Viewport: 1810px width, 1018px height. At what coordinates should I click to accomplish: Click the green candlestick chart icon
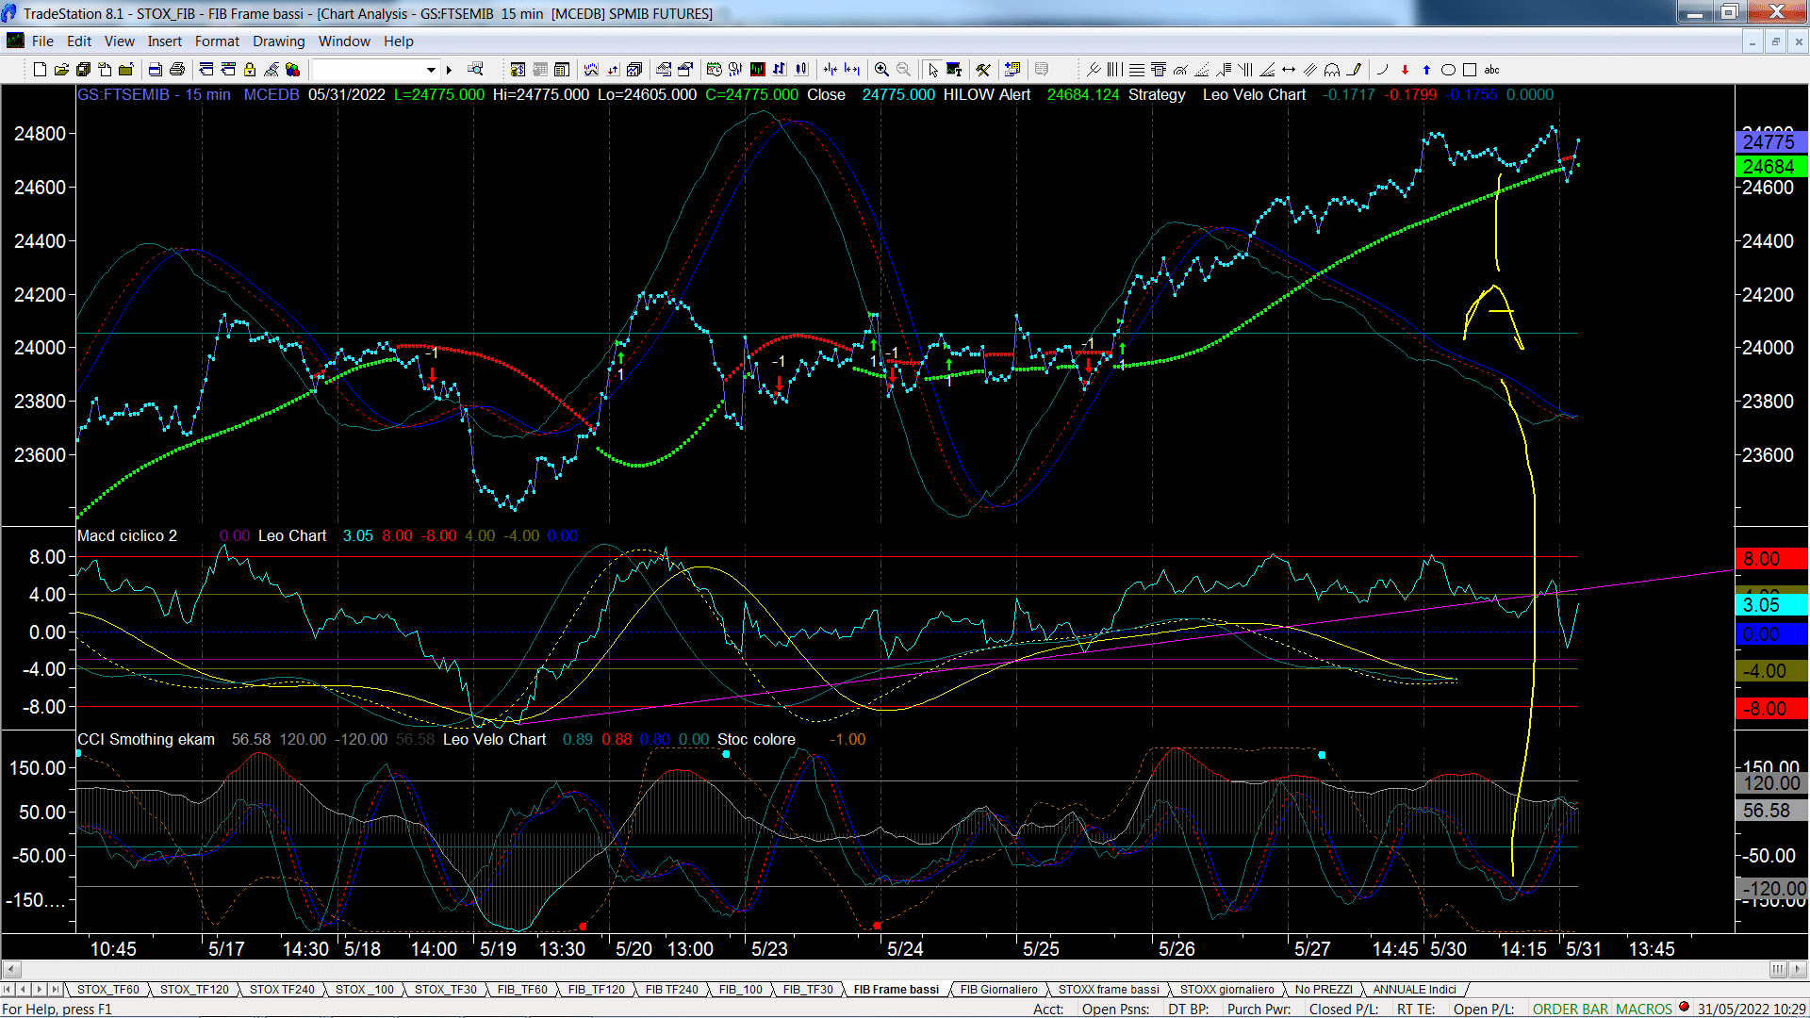(x=757, y=70)
